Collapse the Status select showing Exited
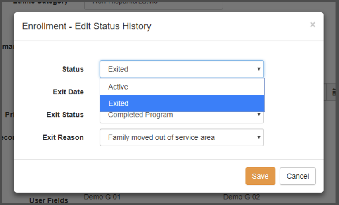The height and width of the screenshot is (205, 339). pyautogui.click(x=182, y=69)
